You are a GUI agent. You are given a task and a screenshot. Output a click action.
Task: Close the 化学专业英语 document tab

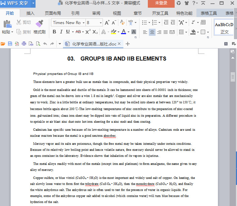(x=119, y=44)
